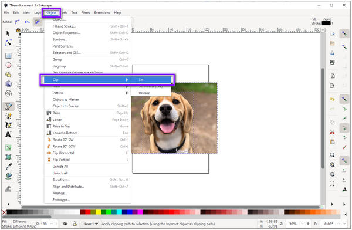
Task: Open the Filters menu
Action: coord(86,13)
